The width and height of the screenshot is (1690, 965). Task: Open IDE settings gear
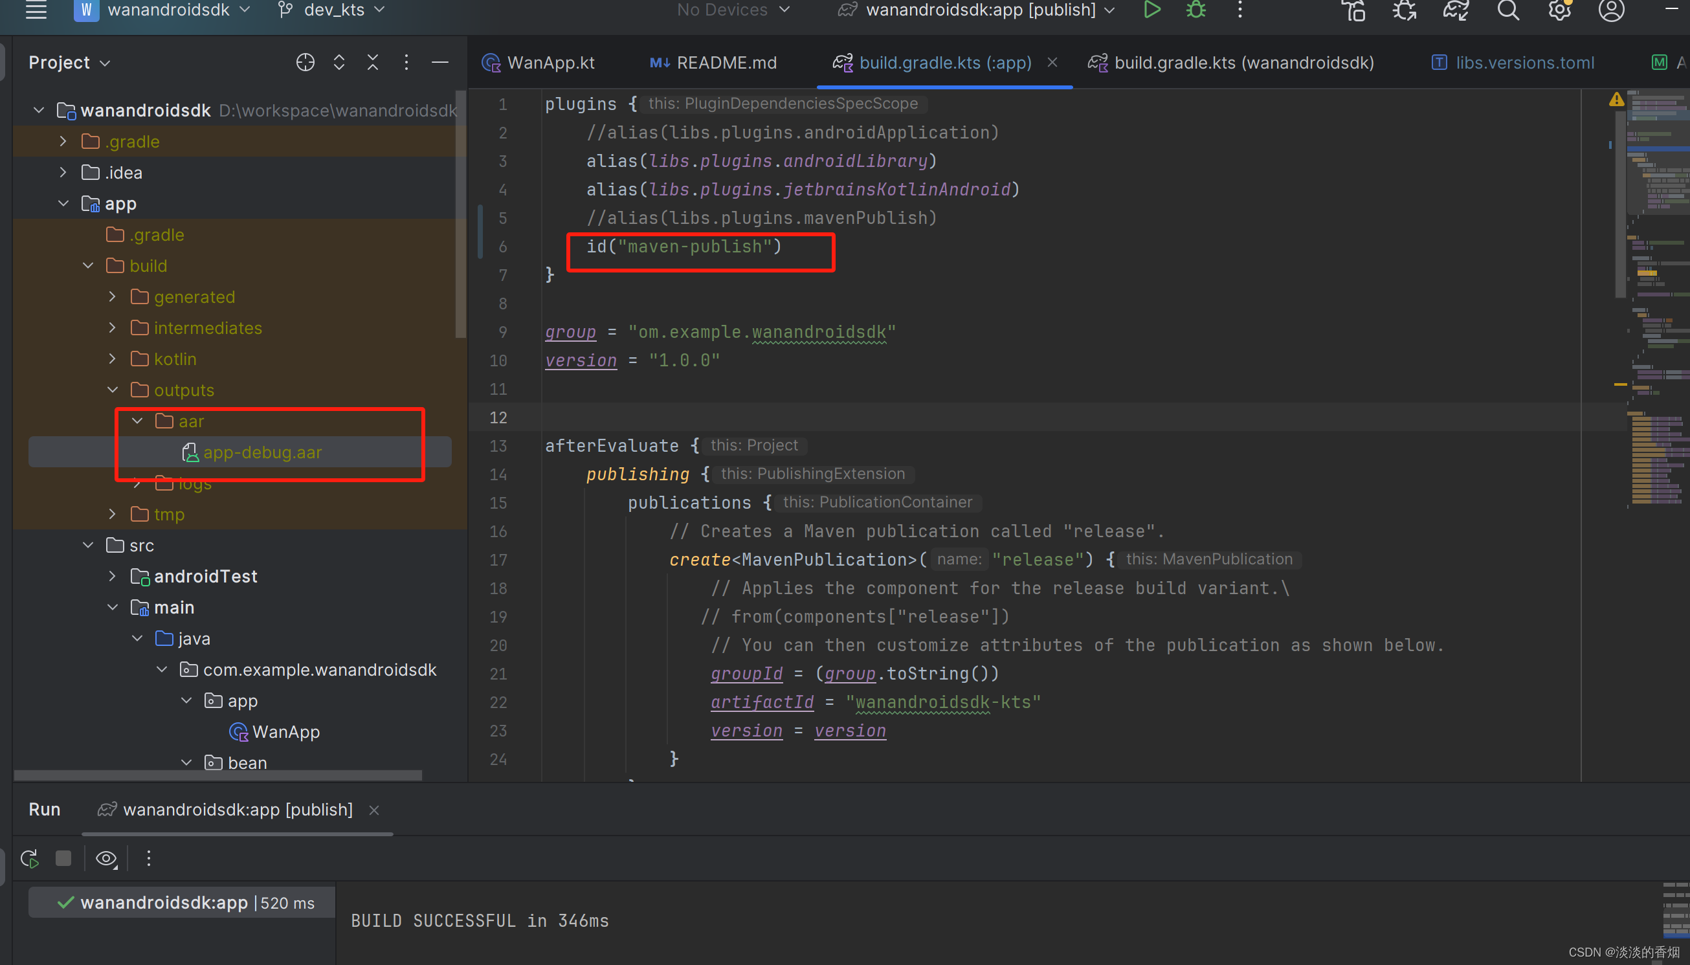[1559, 10]
